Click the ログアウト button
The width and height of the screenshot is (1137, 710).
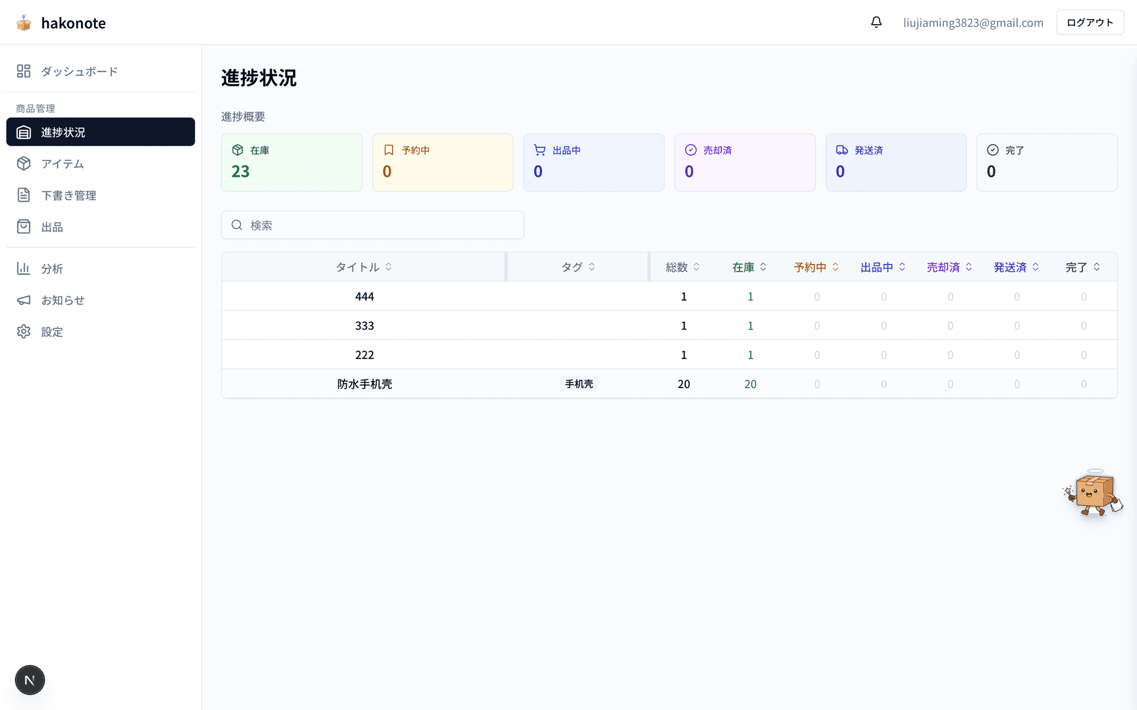point(1090,22)
